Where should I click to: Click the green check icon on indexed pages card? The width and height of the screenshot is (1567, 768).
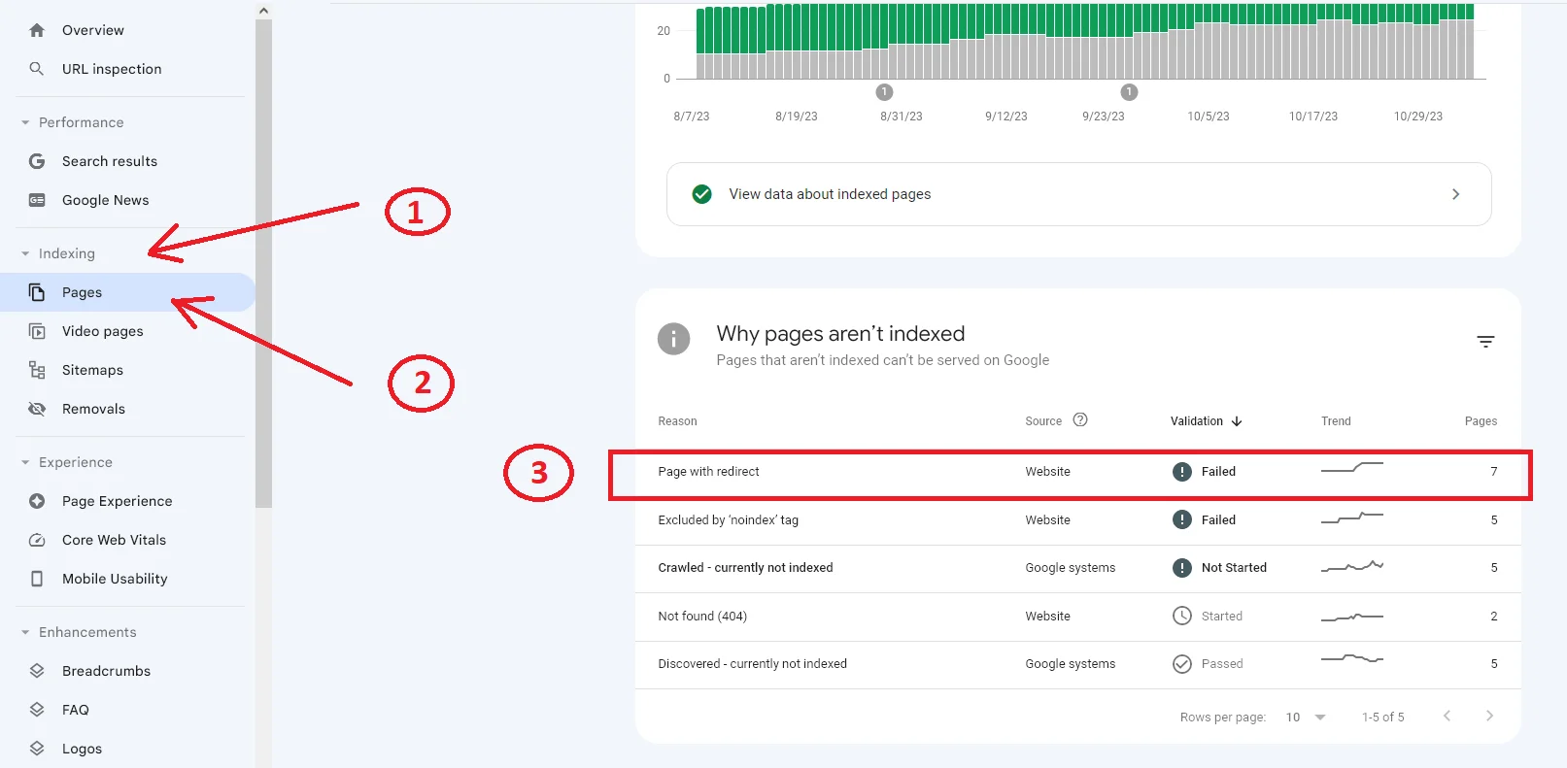tap(701, 194)
